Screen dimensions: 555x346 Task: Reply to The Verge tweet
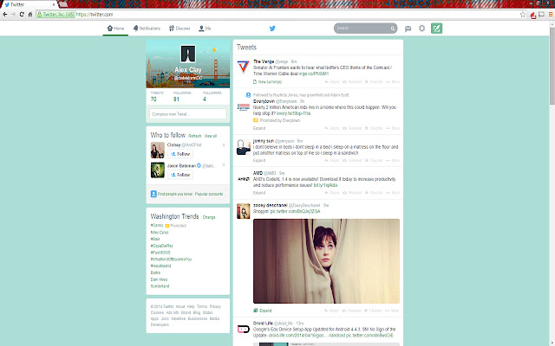coord(332,82)
